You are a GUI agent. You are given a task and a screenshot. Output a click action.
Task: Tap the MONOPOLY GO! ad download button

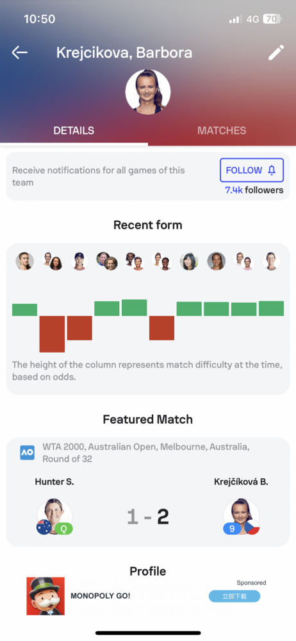234,596
